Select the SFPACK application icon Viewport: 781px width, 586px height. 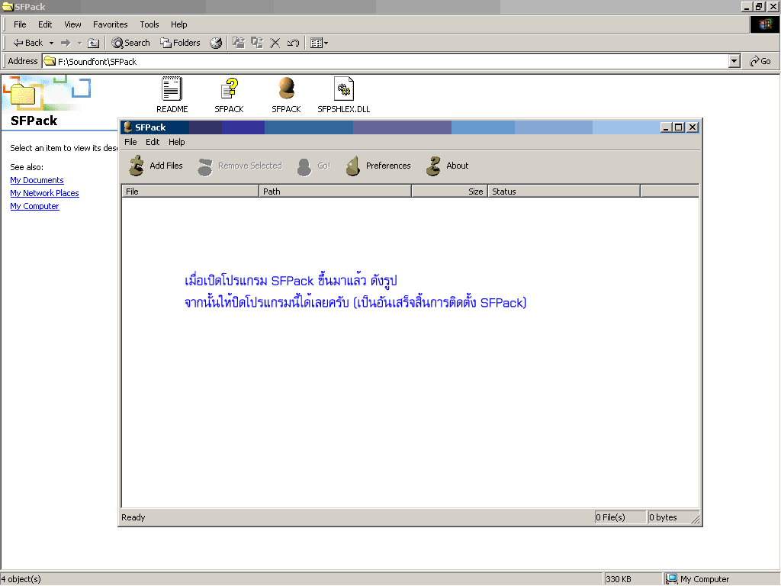(x=287, y=95)
